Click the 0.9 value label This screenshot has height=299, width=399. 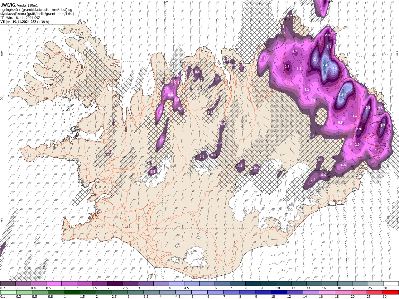pyautogui.click(x=340, y=122)
